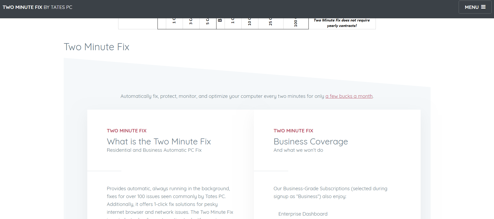Click the 'Automatically fix, protect, monitor' tagline text
Screen dimensions: 494x219
click(x=222, y=96)
